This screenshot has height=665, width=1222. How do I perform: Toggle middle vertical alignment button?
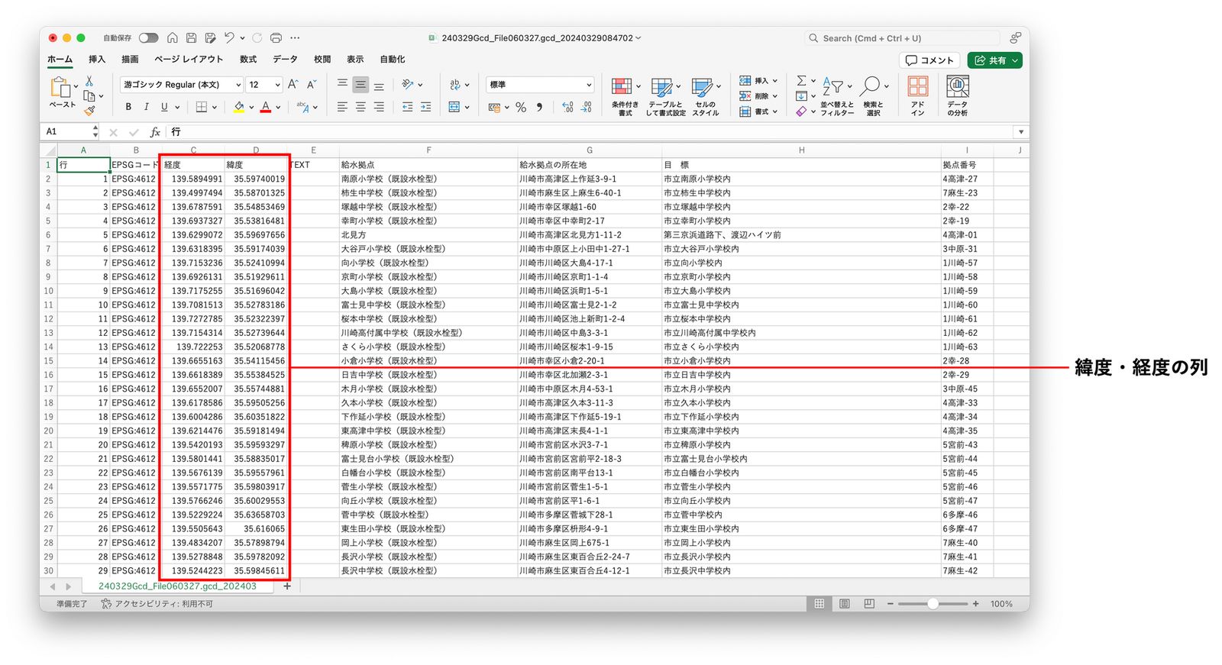pos(360,85)
